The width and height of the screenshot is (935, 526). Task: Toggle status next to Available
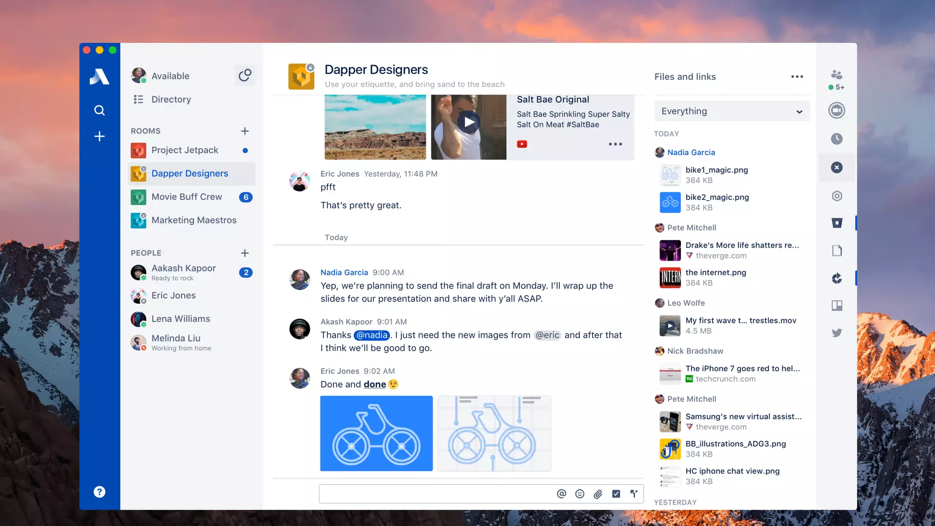point(245,75)
